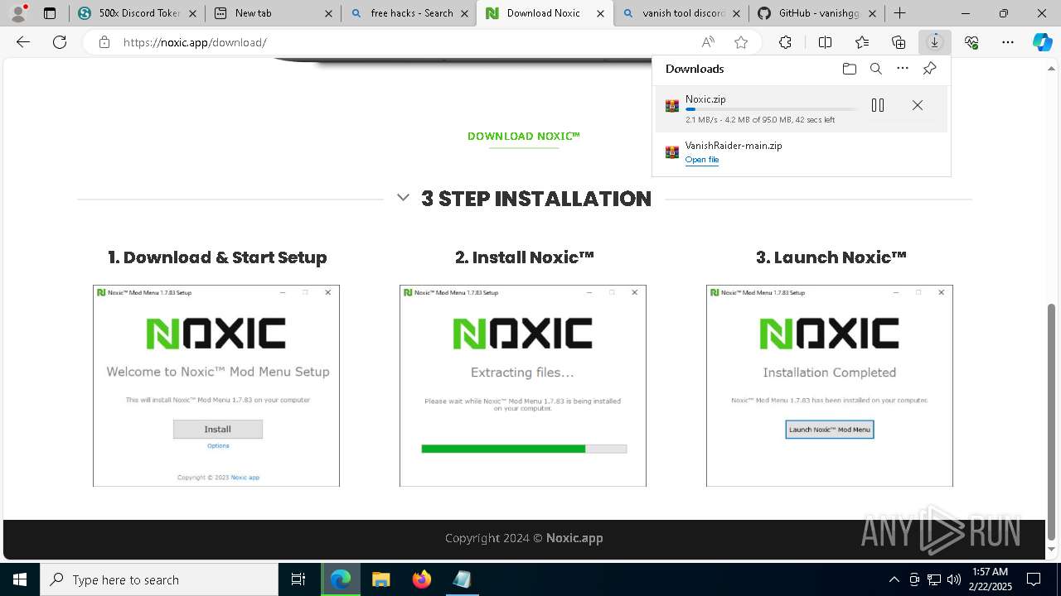Click the Install button in step 1 image
This screenshot has width=1061, height=596.
tap(218, 429)
